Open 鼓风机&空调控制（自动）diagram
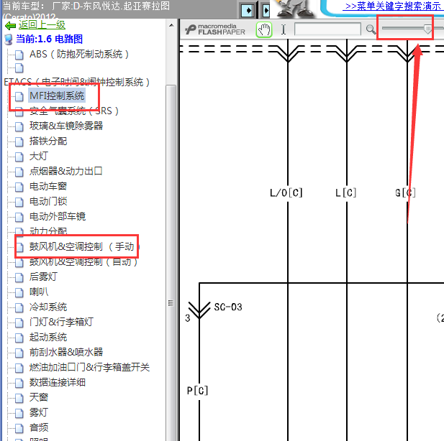Screen dimensions: 444x441 point(83,261)
